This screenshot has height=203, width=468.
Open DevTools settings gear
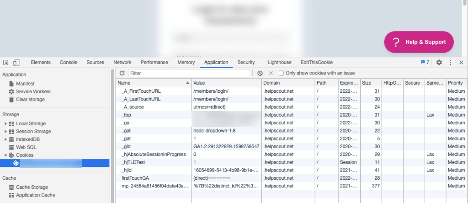tap(439, 63)
